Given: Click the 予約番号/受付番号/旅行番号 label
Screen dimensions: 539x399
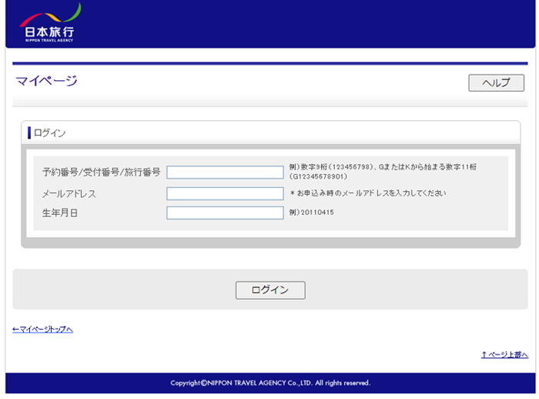Looking at the screenshot, I should 101,173.
